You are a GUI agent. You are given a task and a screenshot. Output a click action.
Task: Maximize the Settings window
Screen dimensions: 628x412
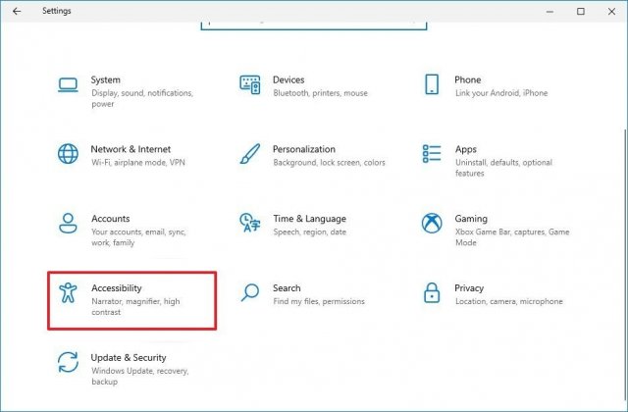pos(581,11)
